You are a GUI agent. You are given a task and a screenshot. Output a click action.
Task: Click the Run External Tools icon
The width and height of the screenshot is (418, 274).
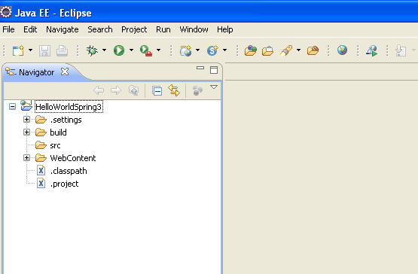click(146, 50)
